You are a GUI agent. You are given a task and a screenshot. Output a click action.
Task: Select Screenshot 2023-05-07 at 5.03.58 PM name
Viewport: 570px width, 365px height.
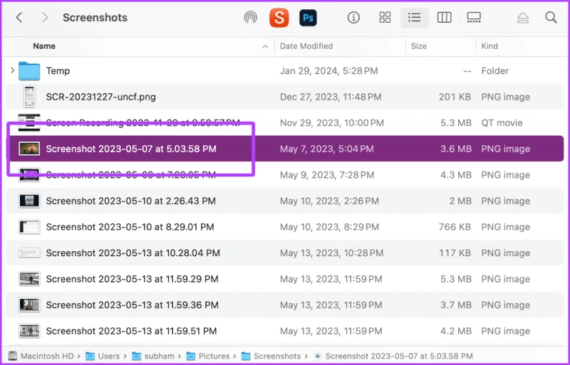point(131,149)
